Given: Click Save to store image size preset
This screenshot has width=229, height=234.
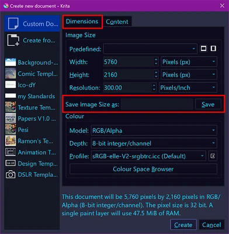Looking at the screenshot, I should [x=208, y=104].
